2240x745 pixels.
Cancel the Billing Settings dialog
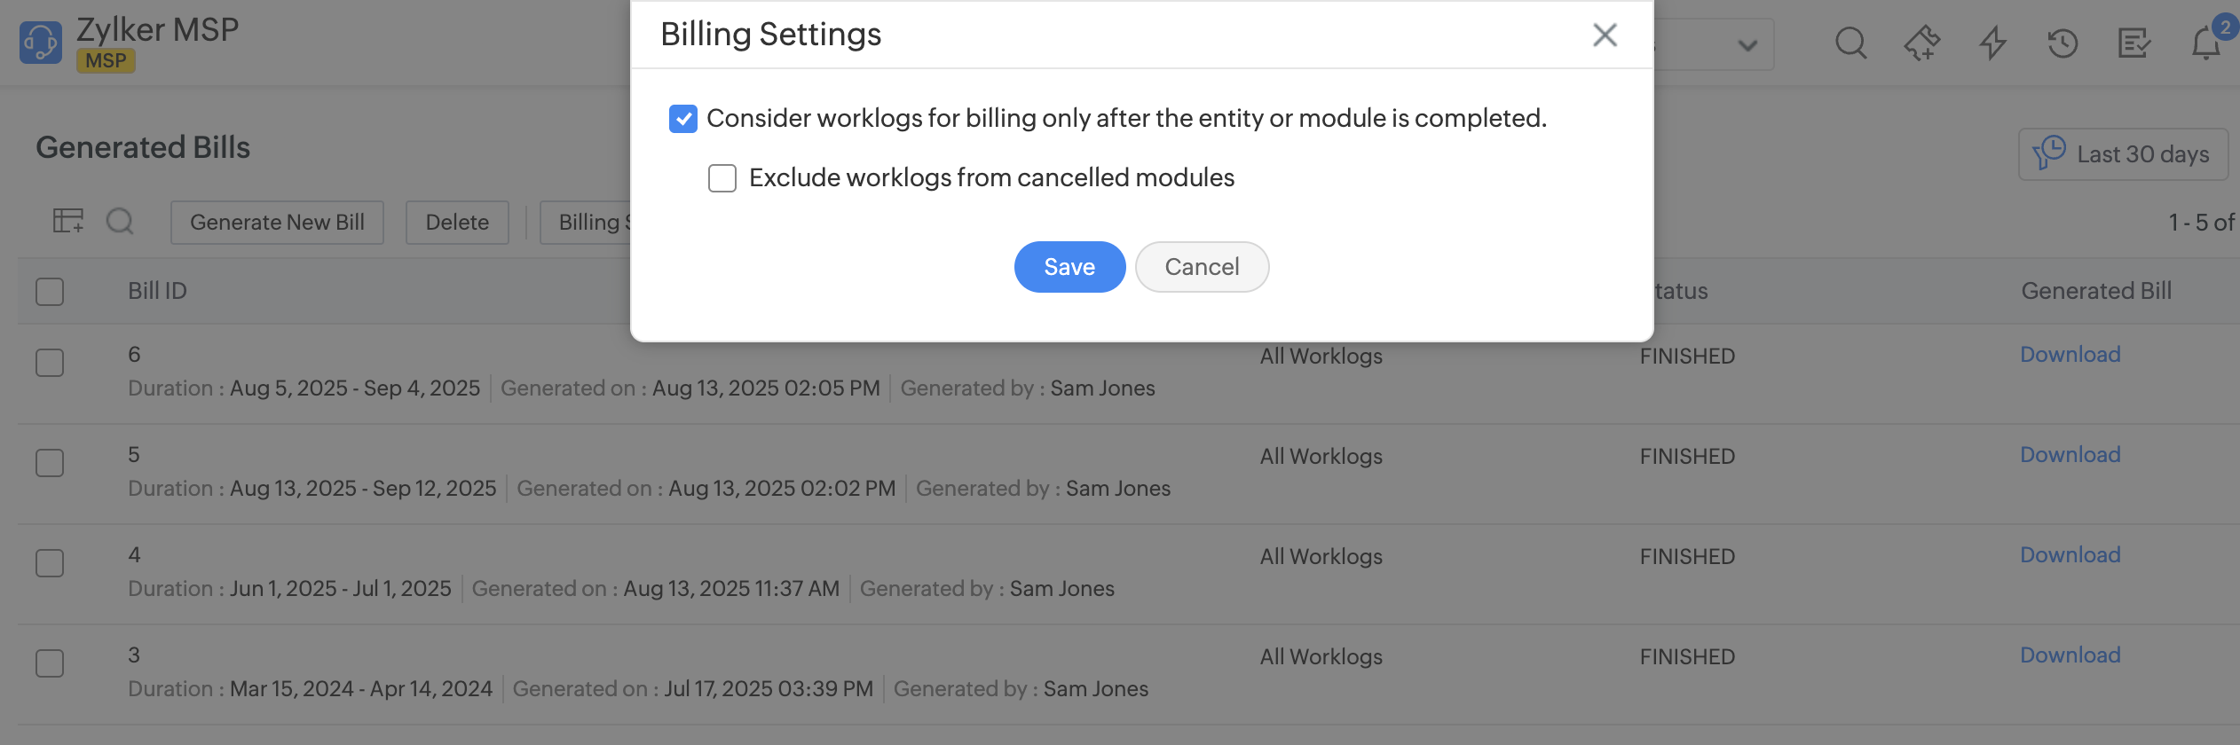click(1202, 267)
